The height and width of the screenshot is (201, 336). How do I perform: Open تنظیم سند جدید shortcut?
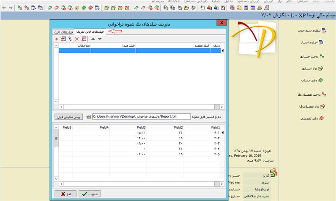(310, 31)
